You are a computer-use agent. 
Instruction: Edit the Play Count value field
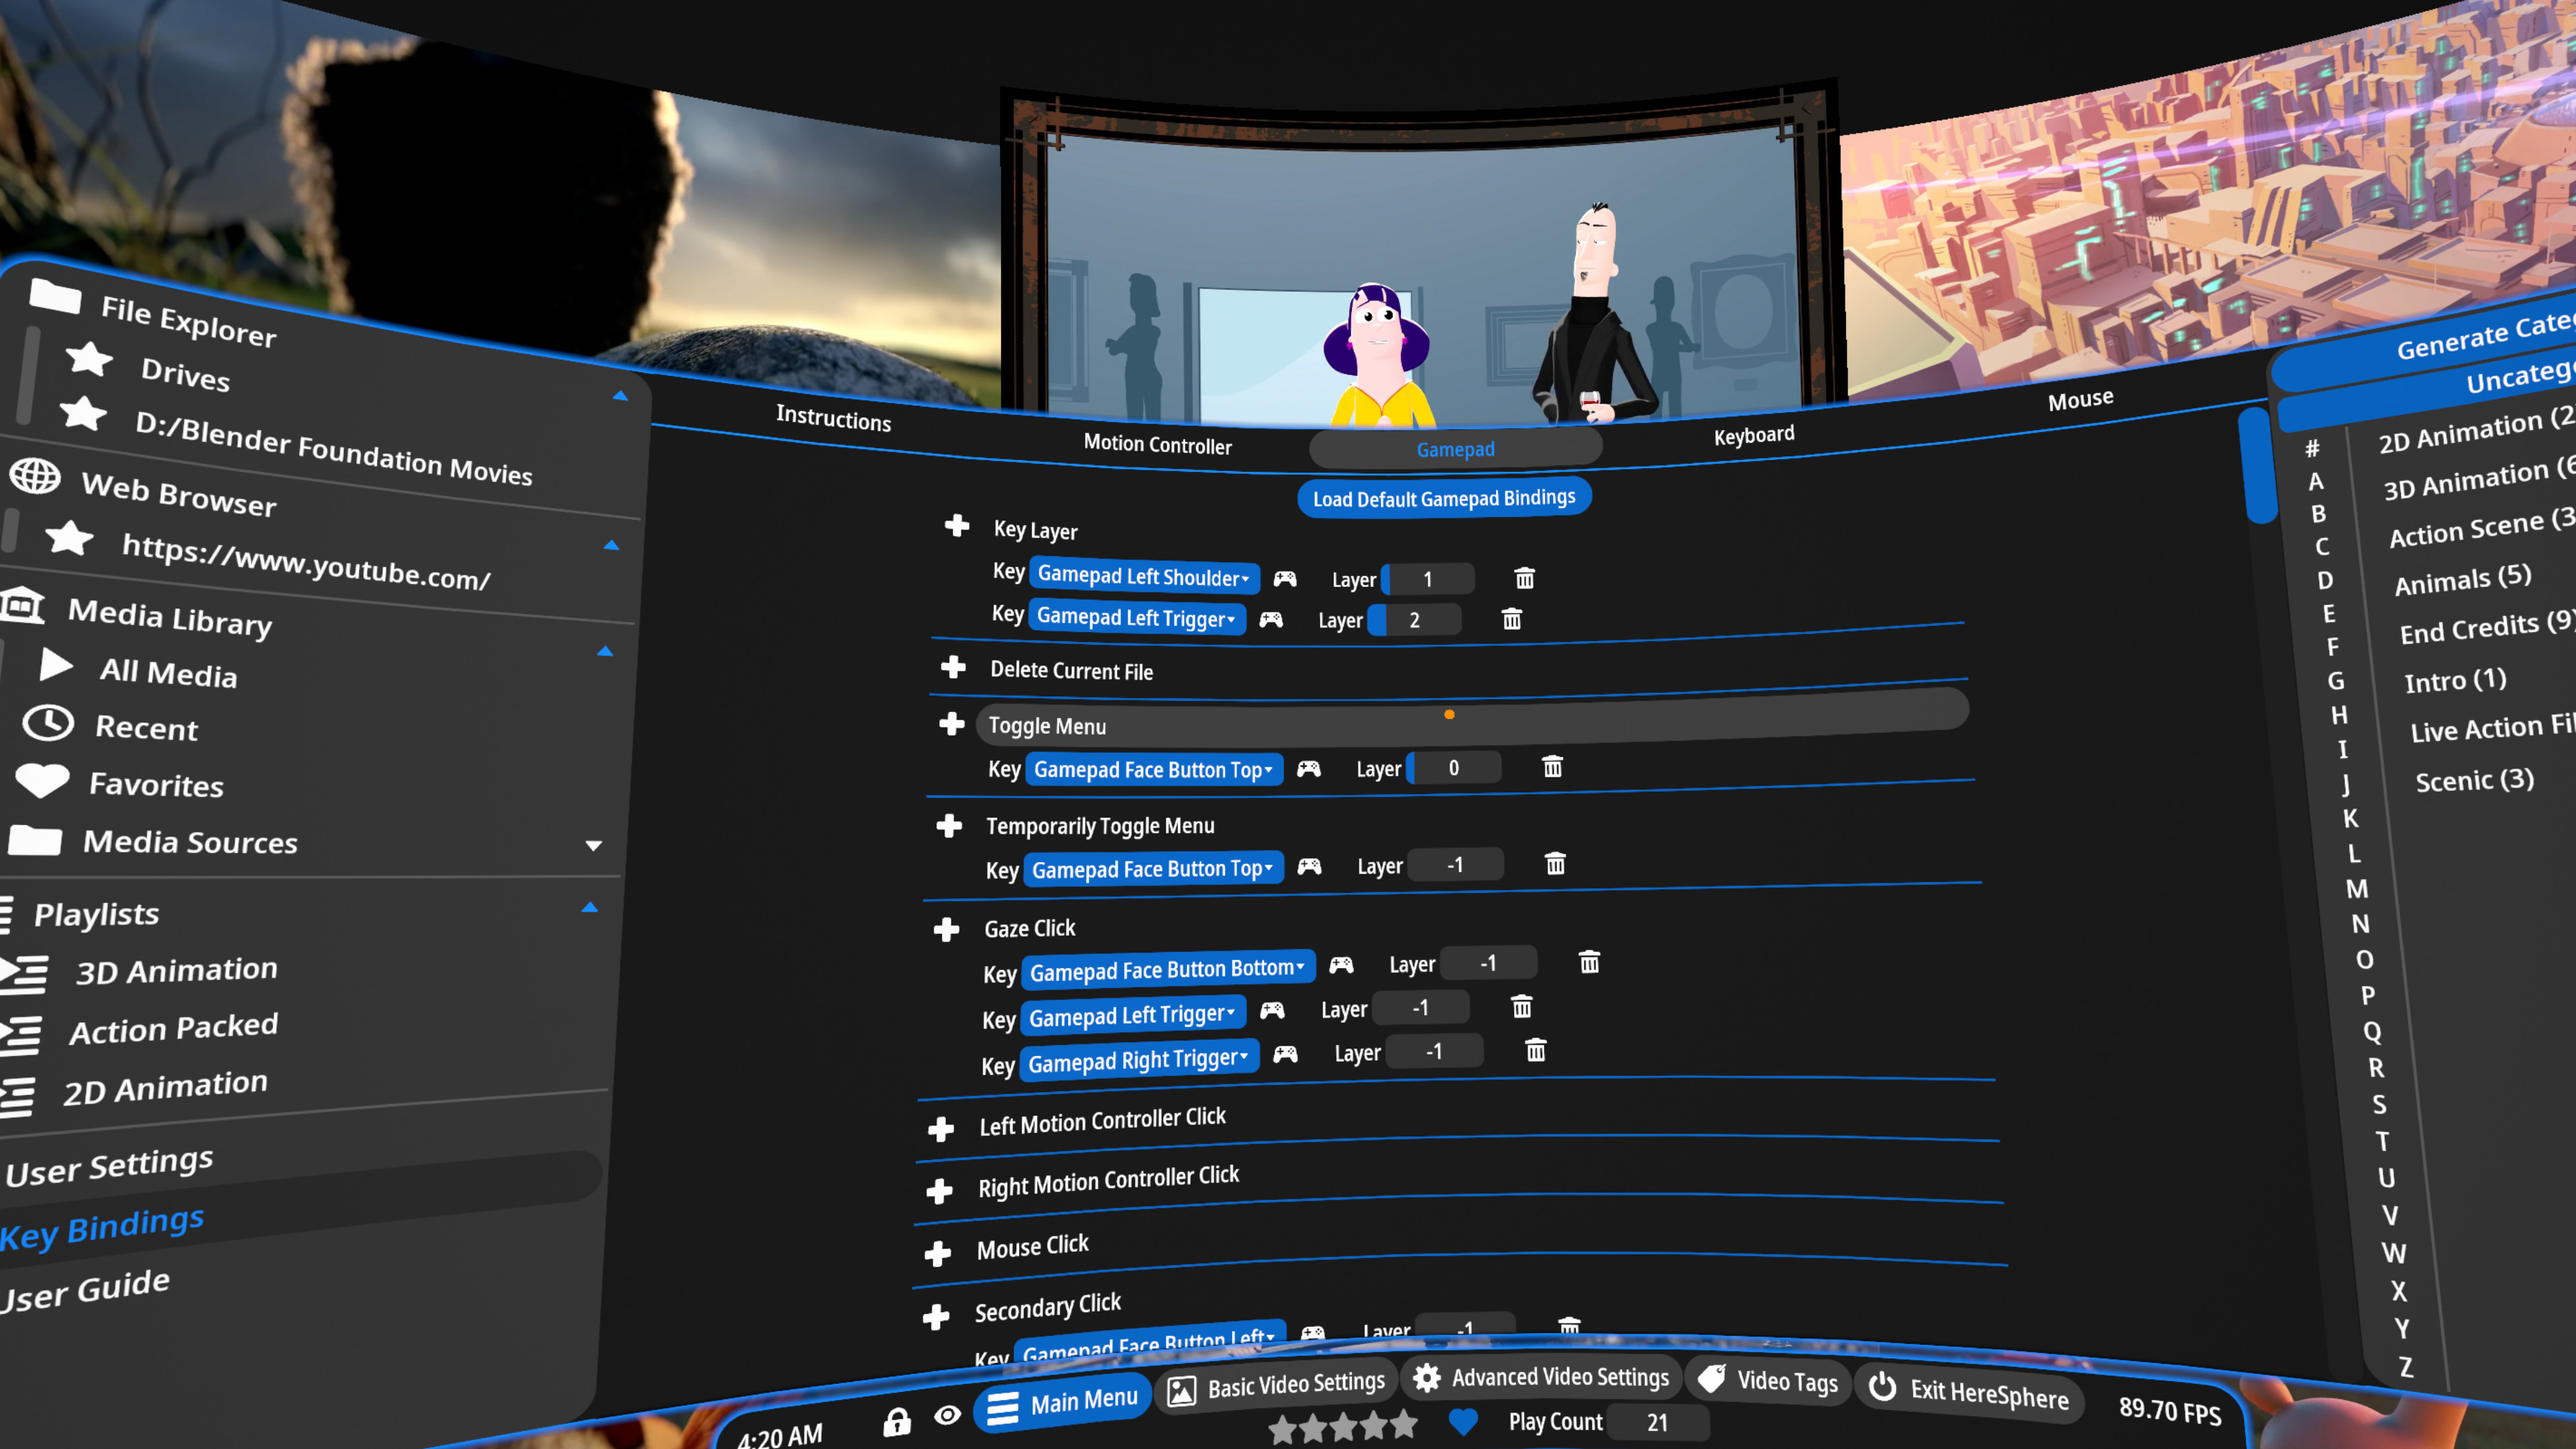(x=1657, y=1423)
